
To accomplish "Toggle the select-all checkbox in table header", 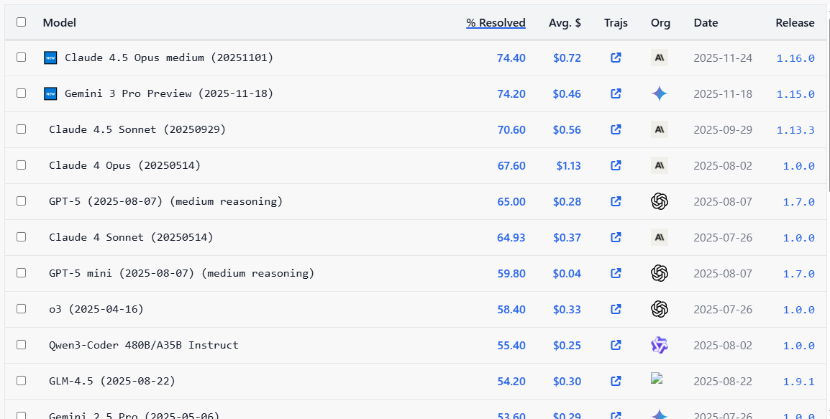I will 22,22.
